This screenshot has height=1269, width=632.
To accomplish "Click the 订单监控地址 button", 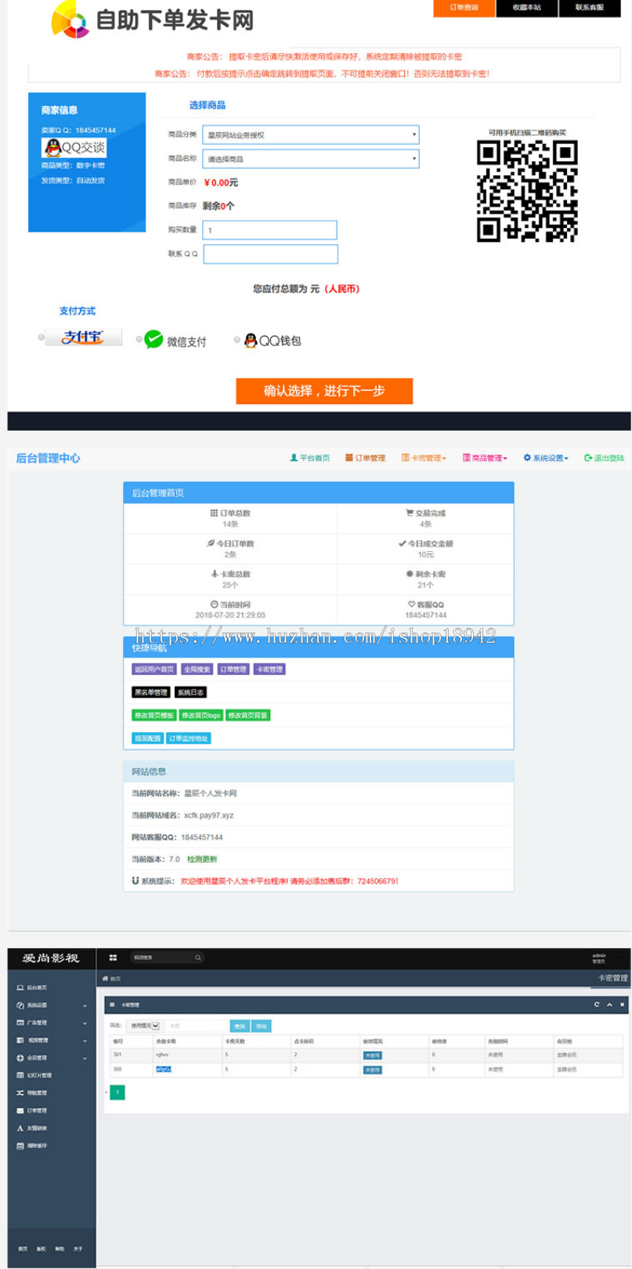I will [189, 738].
